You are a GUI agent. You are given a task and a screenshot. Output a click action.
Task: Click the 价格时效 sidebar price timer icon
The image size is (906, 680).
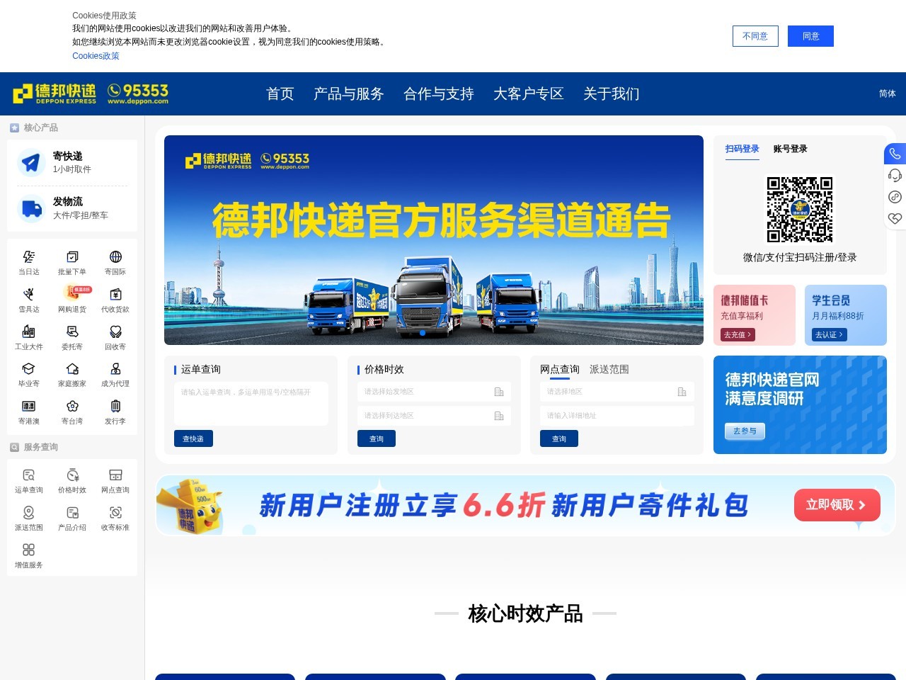coord(72,475)
